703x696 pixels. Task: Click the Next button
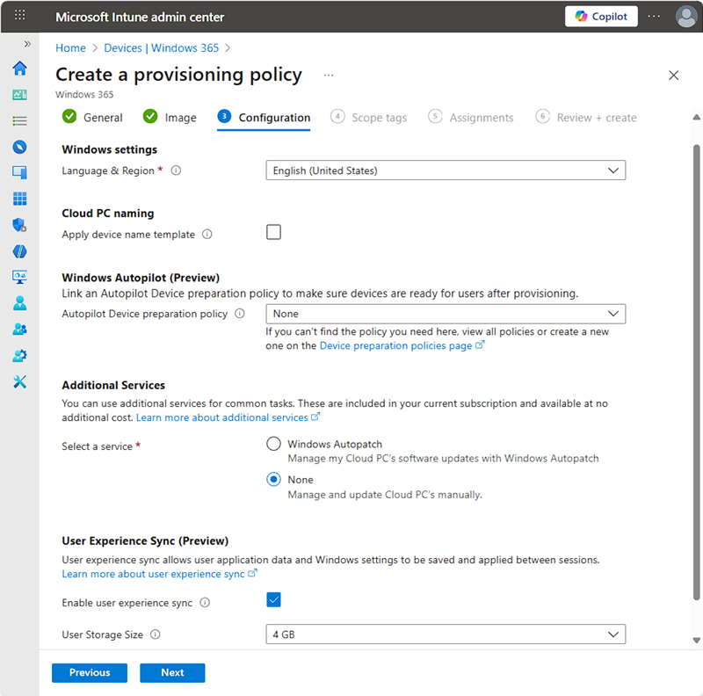coord(172,672)
